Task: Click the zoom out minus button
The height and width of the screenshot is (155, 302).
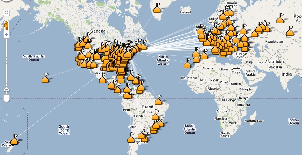Action: point(7,98)
